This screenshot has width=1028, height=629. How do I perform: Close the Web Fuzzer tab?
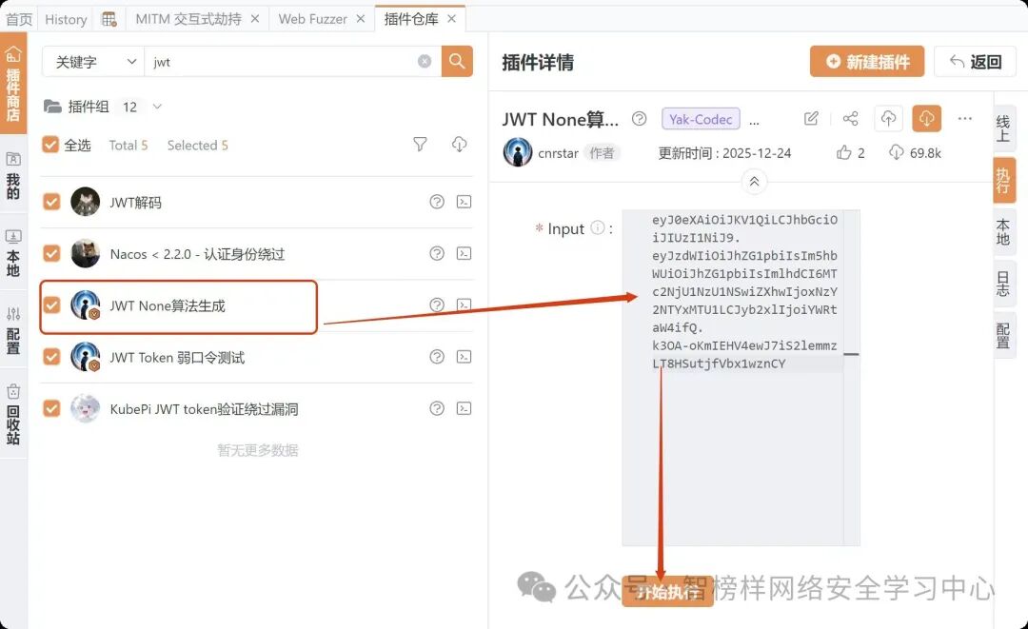pyautogui.click(x=361, y=19)
